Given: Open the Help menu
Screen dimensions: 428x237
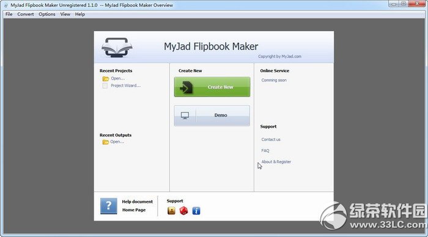Looking at the screenshot, I should pyautogui.click(x=80, y=14).
